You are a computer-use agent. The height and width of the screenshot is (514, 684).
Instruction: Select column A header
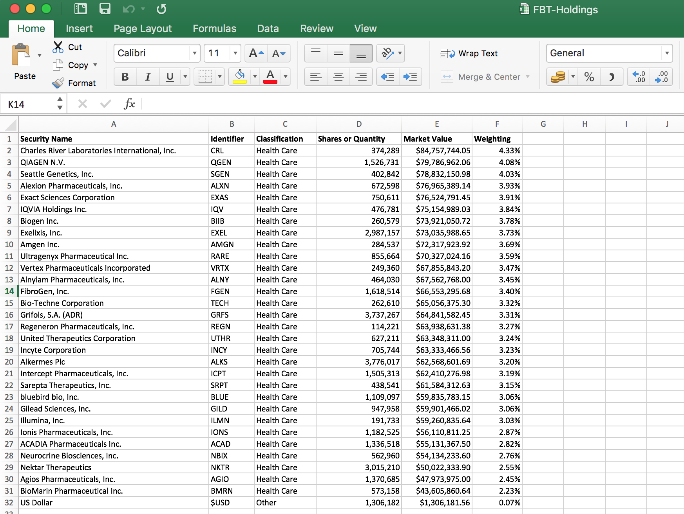pos(114,124)
